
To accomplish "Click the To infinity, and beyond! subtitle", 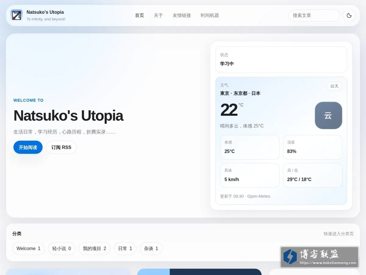I will click(x=46, y=19).
